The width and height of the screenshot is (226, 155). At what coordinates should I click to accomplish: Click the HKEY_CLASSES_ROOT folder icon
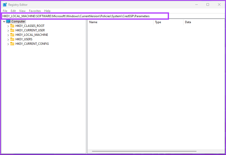coord(12,26)
